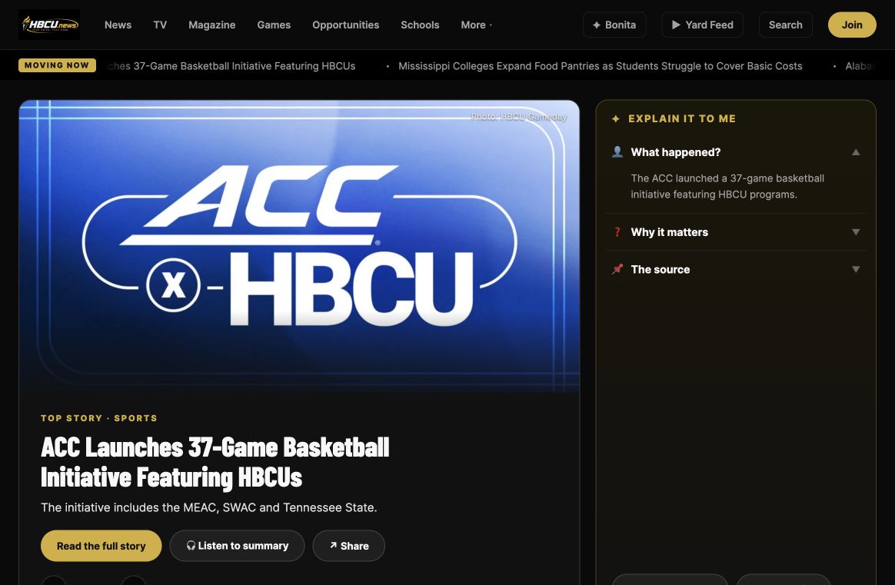
Task: Go to the Magazine page
Action: coord(211,25)
